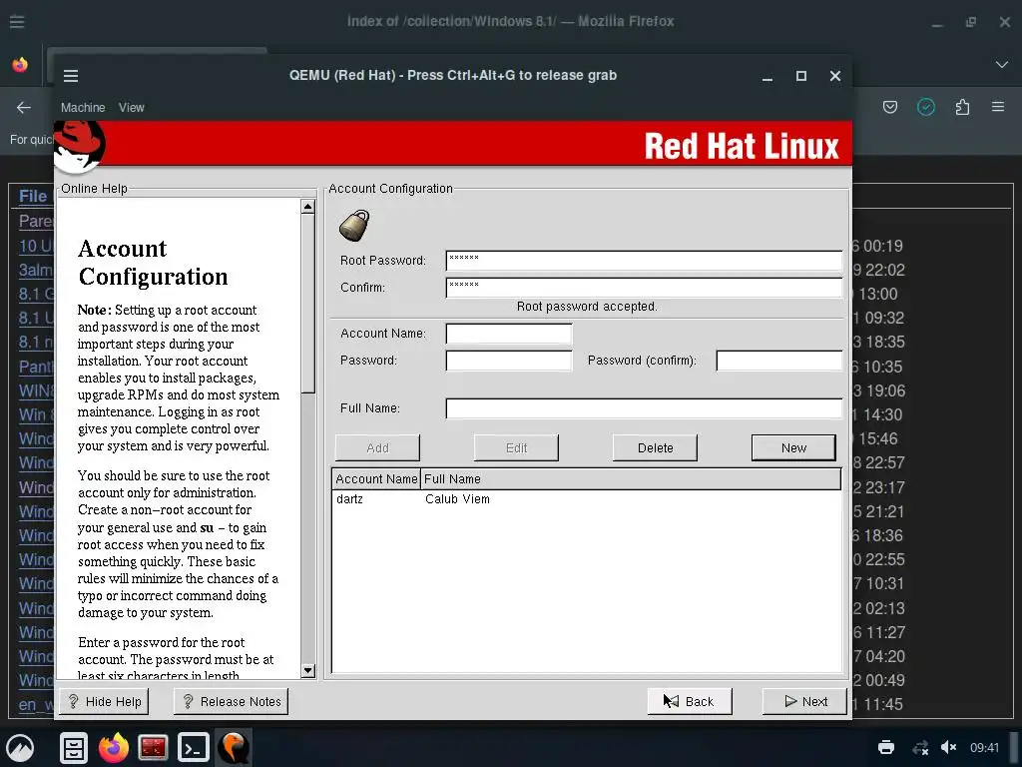Click the New account button
This screenshot has height=767, width=1022.
pos(793,448)
